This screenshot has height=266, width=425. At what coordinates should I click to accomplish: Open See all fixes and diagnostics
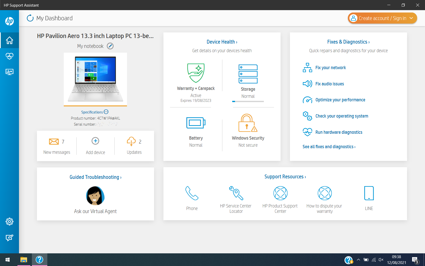pyautogui.click(x=329, y=147)
